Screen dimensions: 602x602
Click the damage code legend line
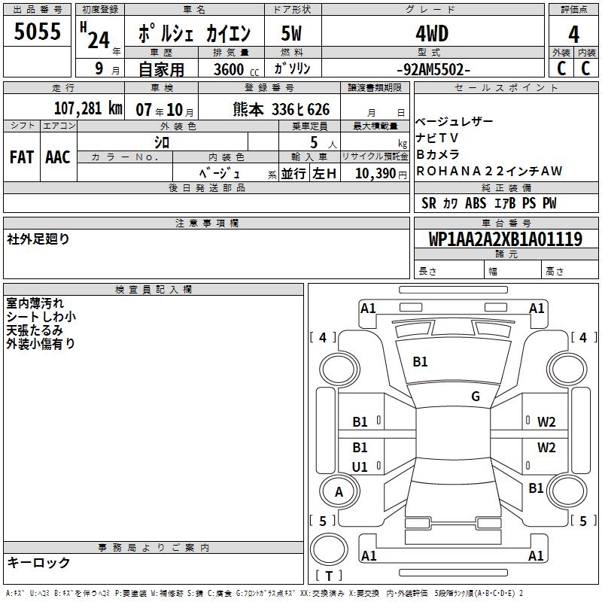(x=265, y=593)
